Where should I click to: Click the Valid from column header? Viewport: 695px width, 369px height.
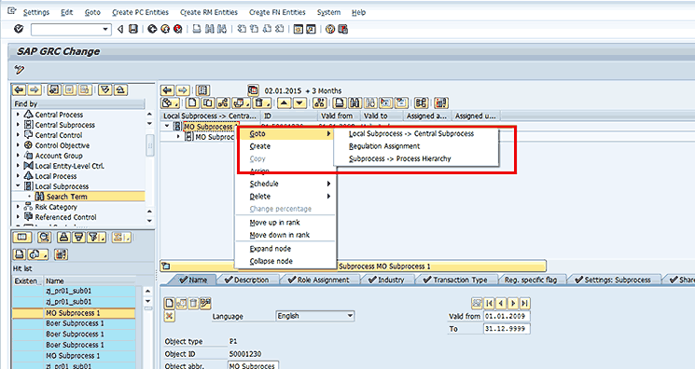339,116
